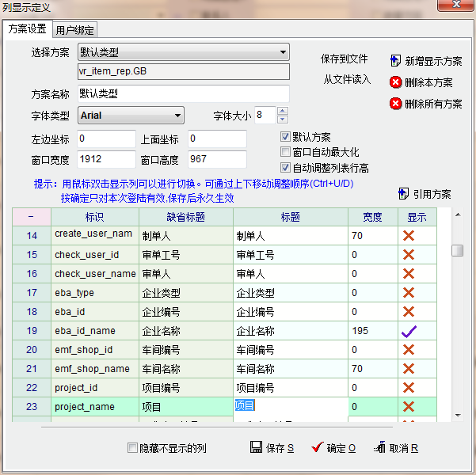Click the 保存 floppy disk icon
The height and width of the screenshot is (475, 476).
(256, 447)
